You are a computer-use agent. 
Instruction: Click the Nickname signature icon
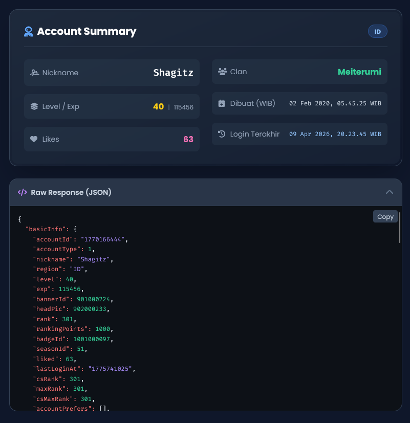pyautogui.click(x=34, y=73)
